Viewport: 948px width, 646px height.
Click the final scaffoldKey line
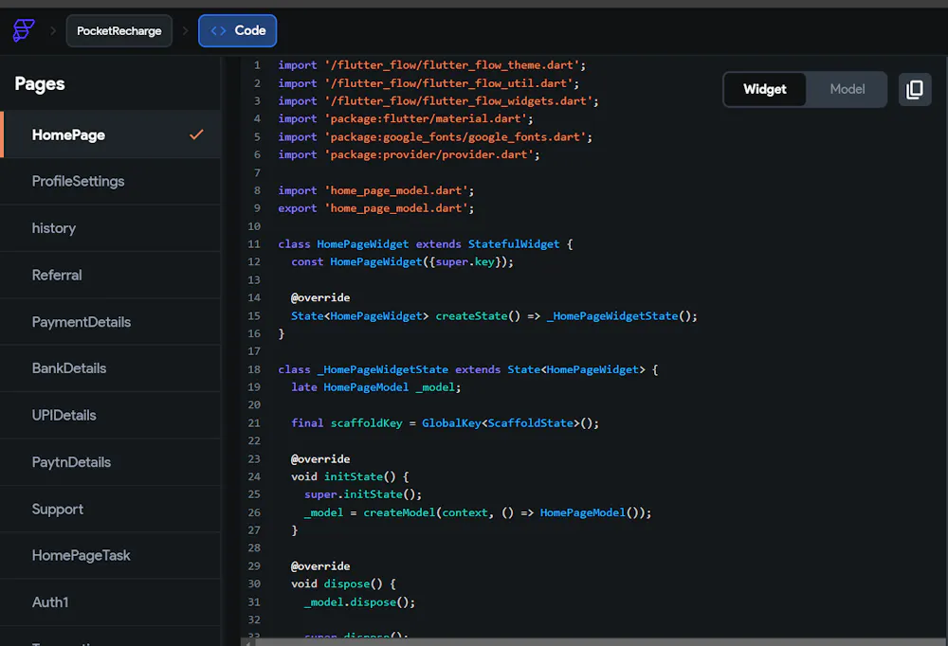[x=445, y=423]
